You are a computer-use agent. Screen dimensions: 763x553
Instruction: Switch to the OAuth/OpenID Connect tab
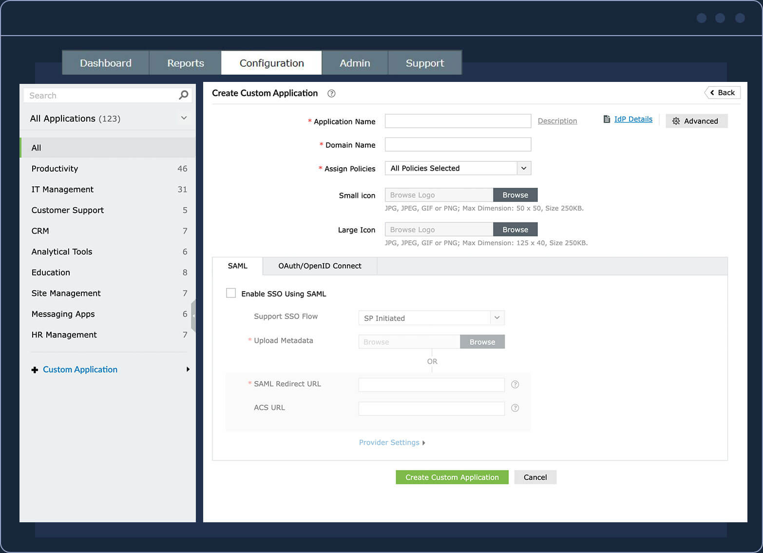click(320, 266)
